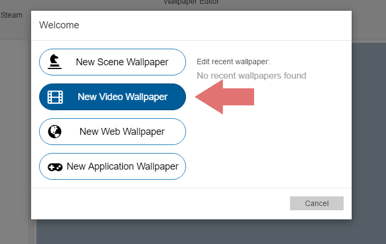Pick New Application Wallpaper label

coord(122,166)
